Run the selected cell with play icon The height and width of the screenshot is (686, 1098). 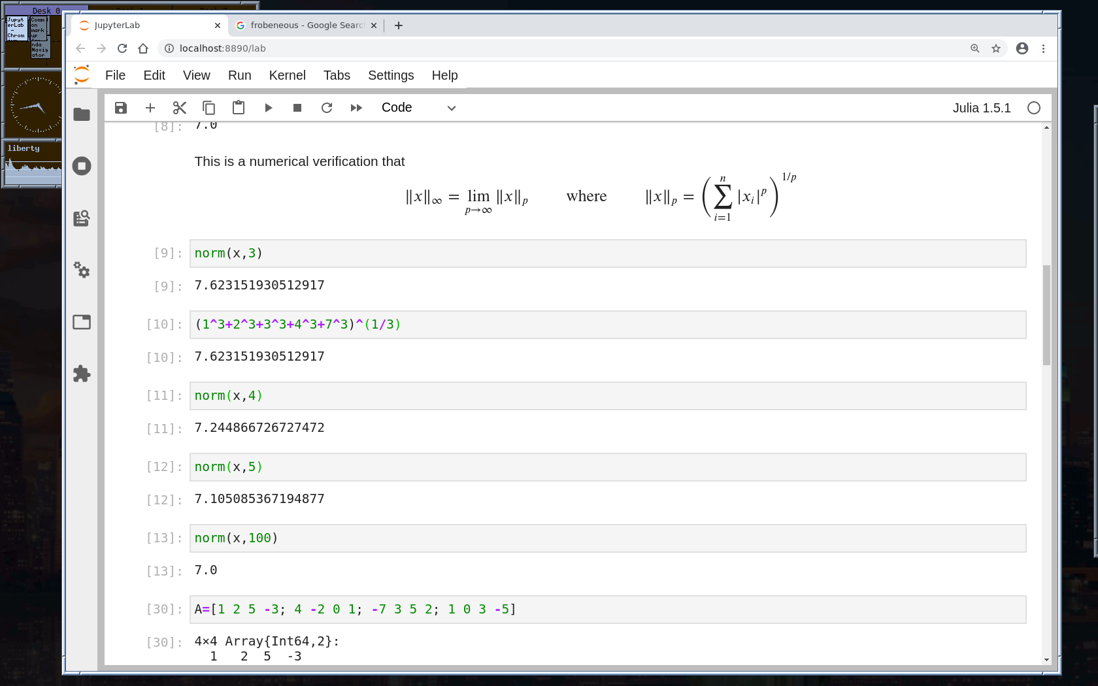point(268,108)
